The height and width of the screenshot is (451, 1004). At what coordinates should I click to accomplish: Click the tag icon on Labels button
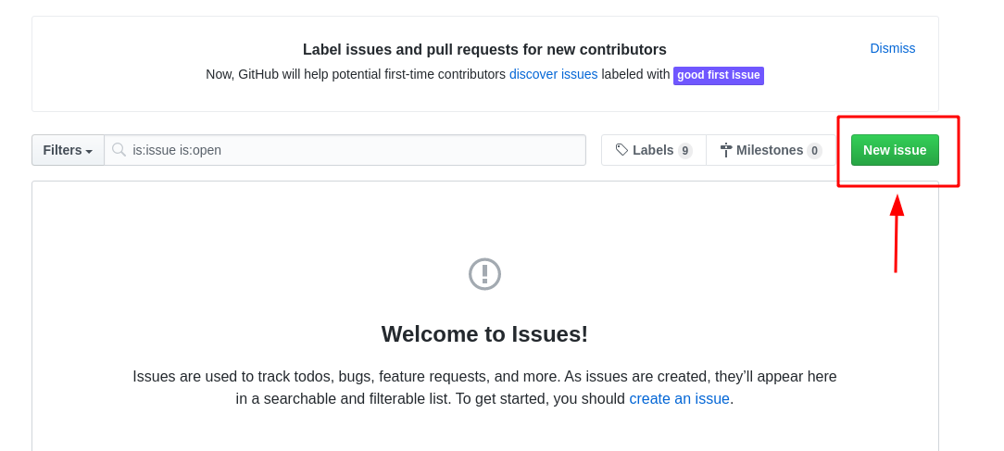pyautogui.click(x=621, y=150)
